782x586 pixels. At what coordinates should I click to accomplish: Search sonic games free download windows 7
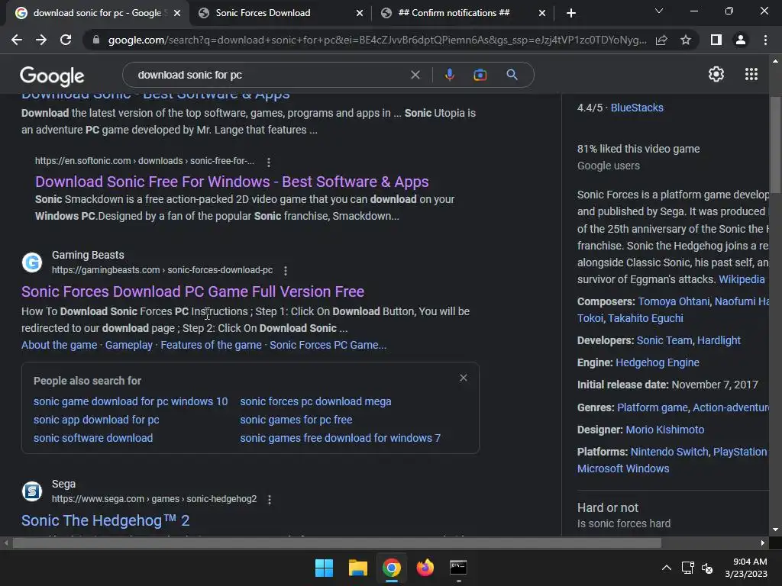(340, 438)
